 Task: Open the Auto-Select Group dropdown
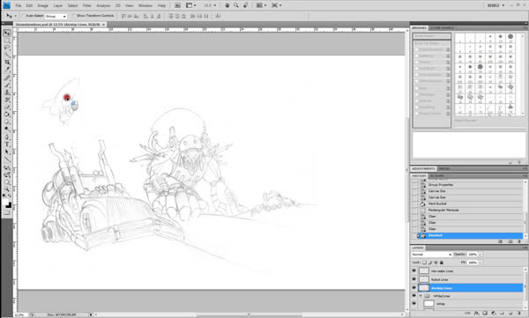(x=56, y=16)
